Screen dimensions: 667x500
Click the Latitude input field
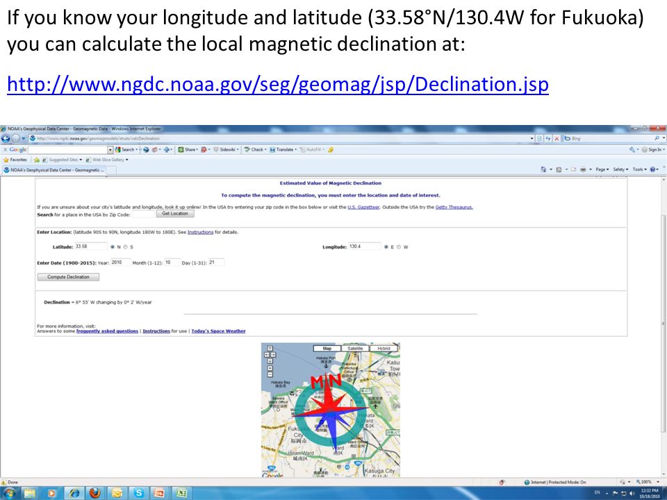90,247
